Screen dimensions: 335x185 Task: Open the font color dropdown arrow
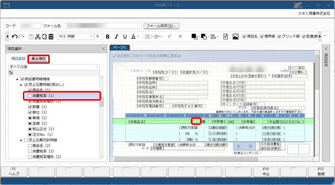[138, 36]
